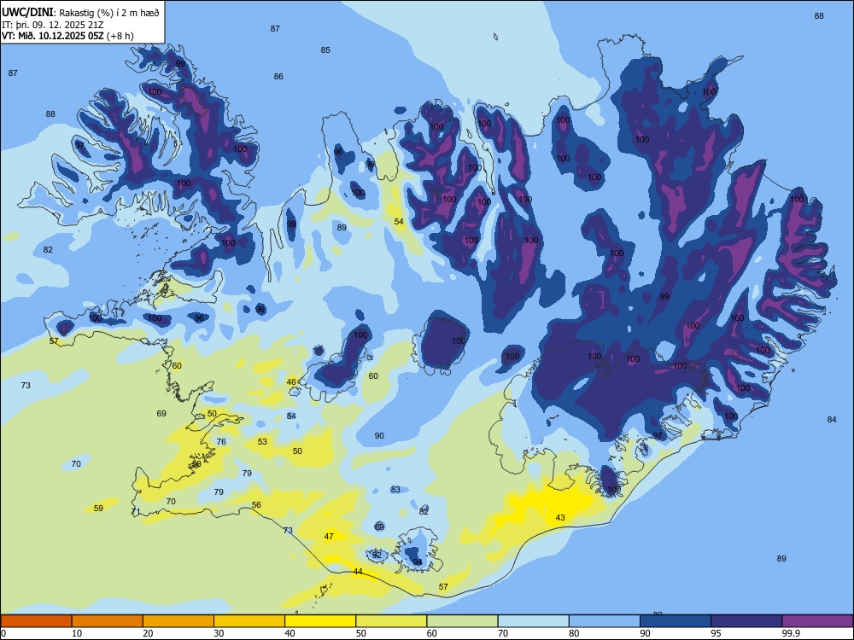
Task: Select the 95–99.9 navy legend swatch
Action: click(746, 621)
